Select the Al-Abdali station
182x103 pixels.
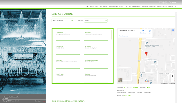[88, 33]
